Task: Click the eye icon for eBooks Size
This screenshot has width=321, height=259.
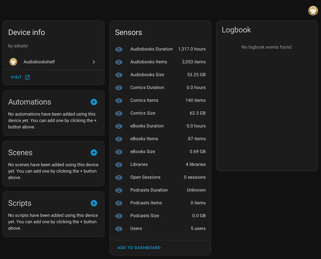Action: (119, 152)
